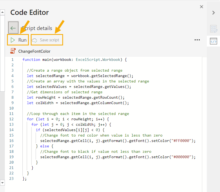Click the grayed-out grid icon in right sidebar
This screenshot has height=192, width=220.
[213, 29]
